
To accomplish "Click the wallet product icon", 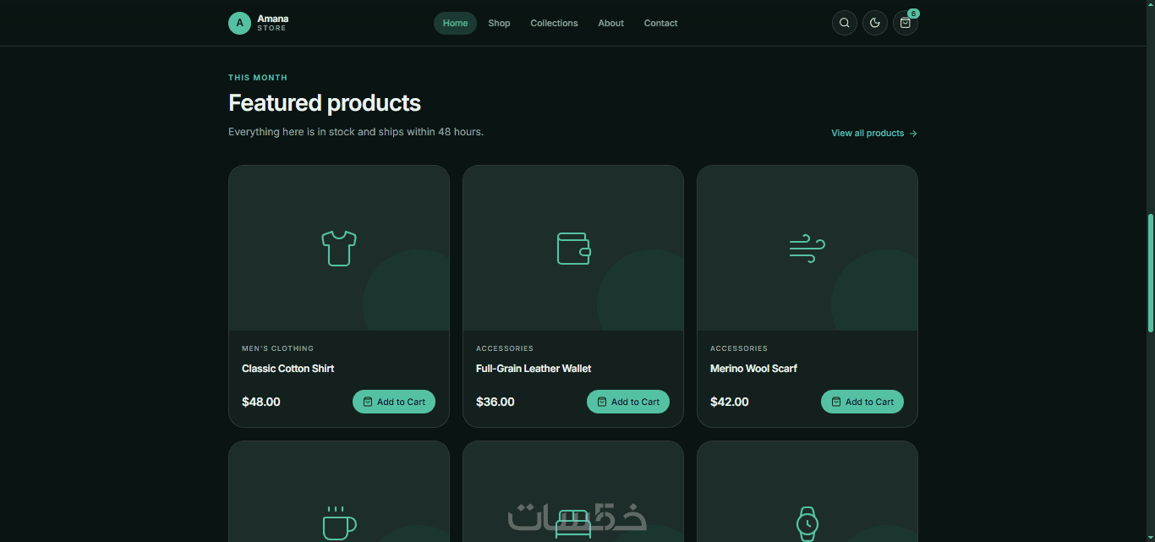I will [x=573, y=248].
